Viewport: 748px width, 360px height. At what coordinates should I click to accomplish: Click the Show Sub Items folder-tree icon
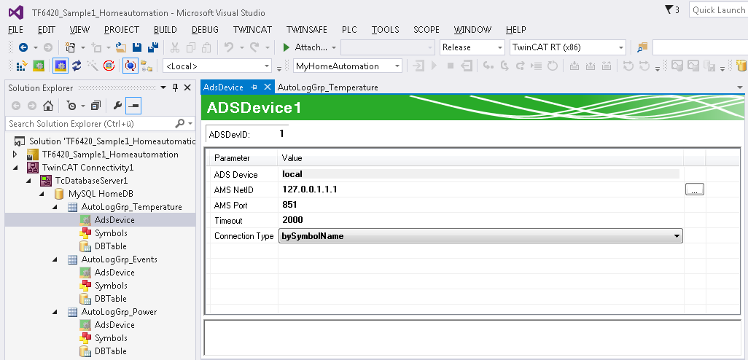pos(147,66)
